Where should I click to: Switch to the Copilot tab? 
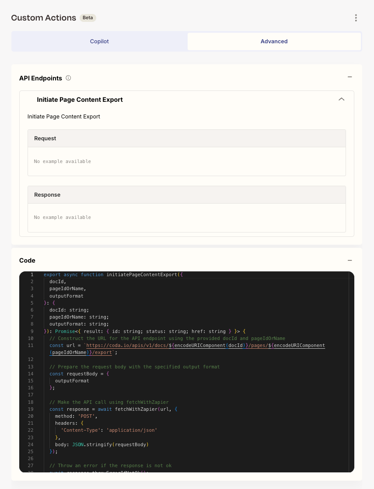[x=99, y=42]
